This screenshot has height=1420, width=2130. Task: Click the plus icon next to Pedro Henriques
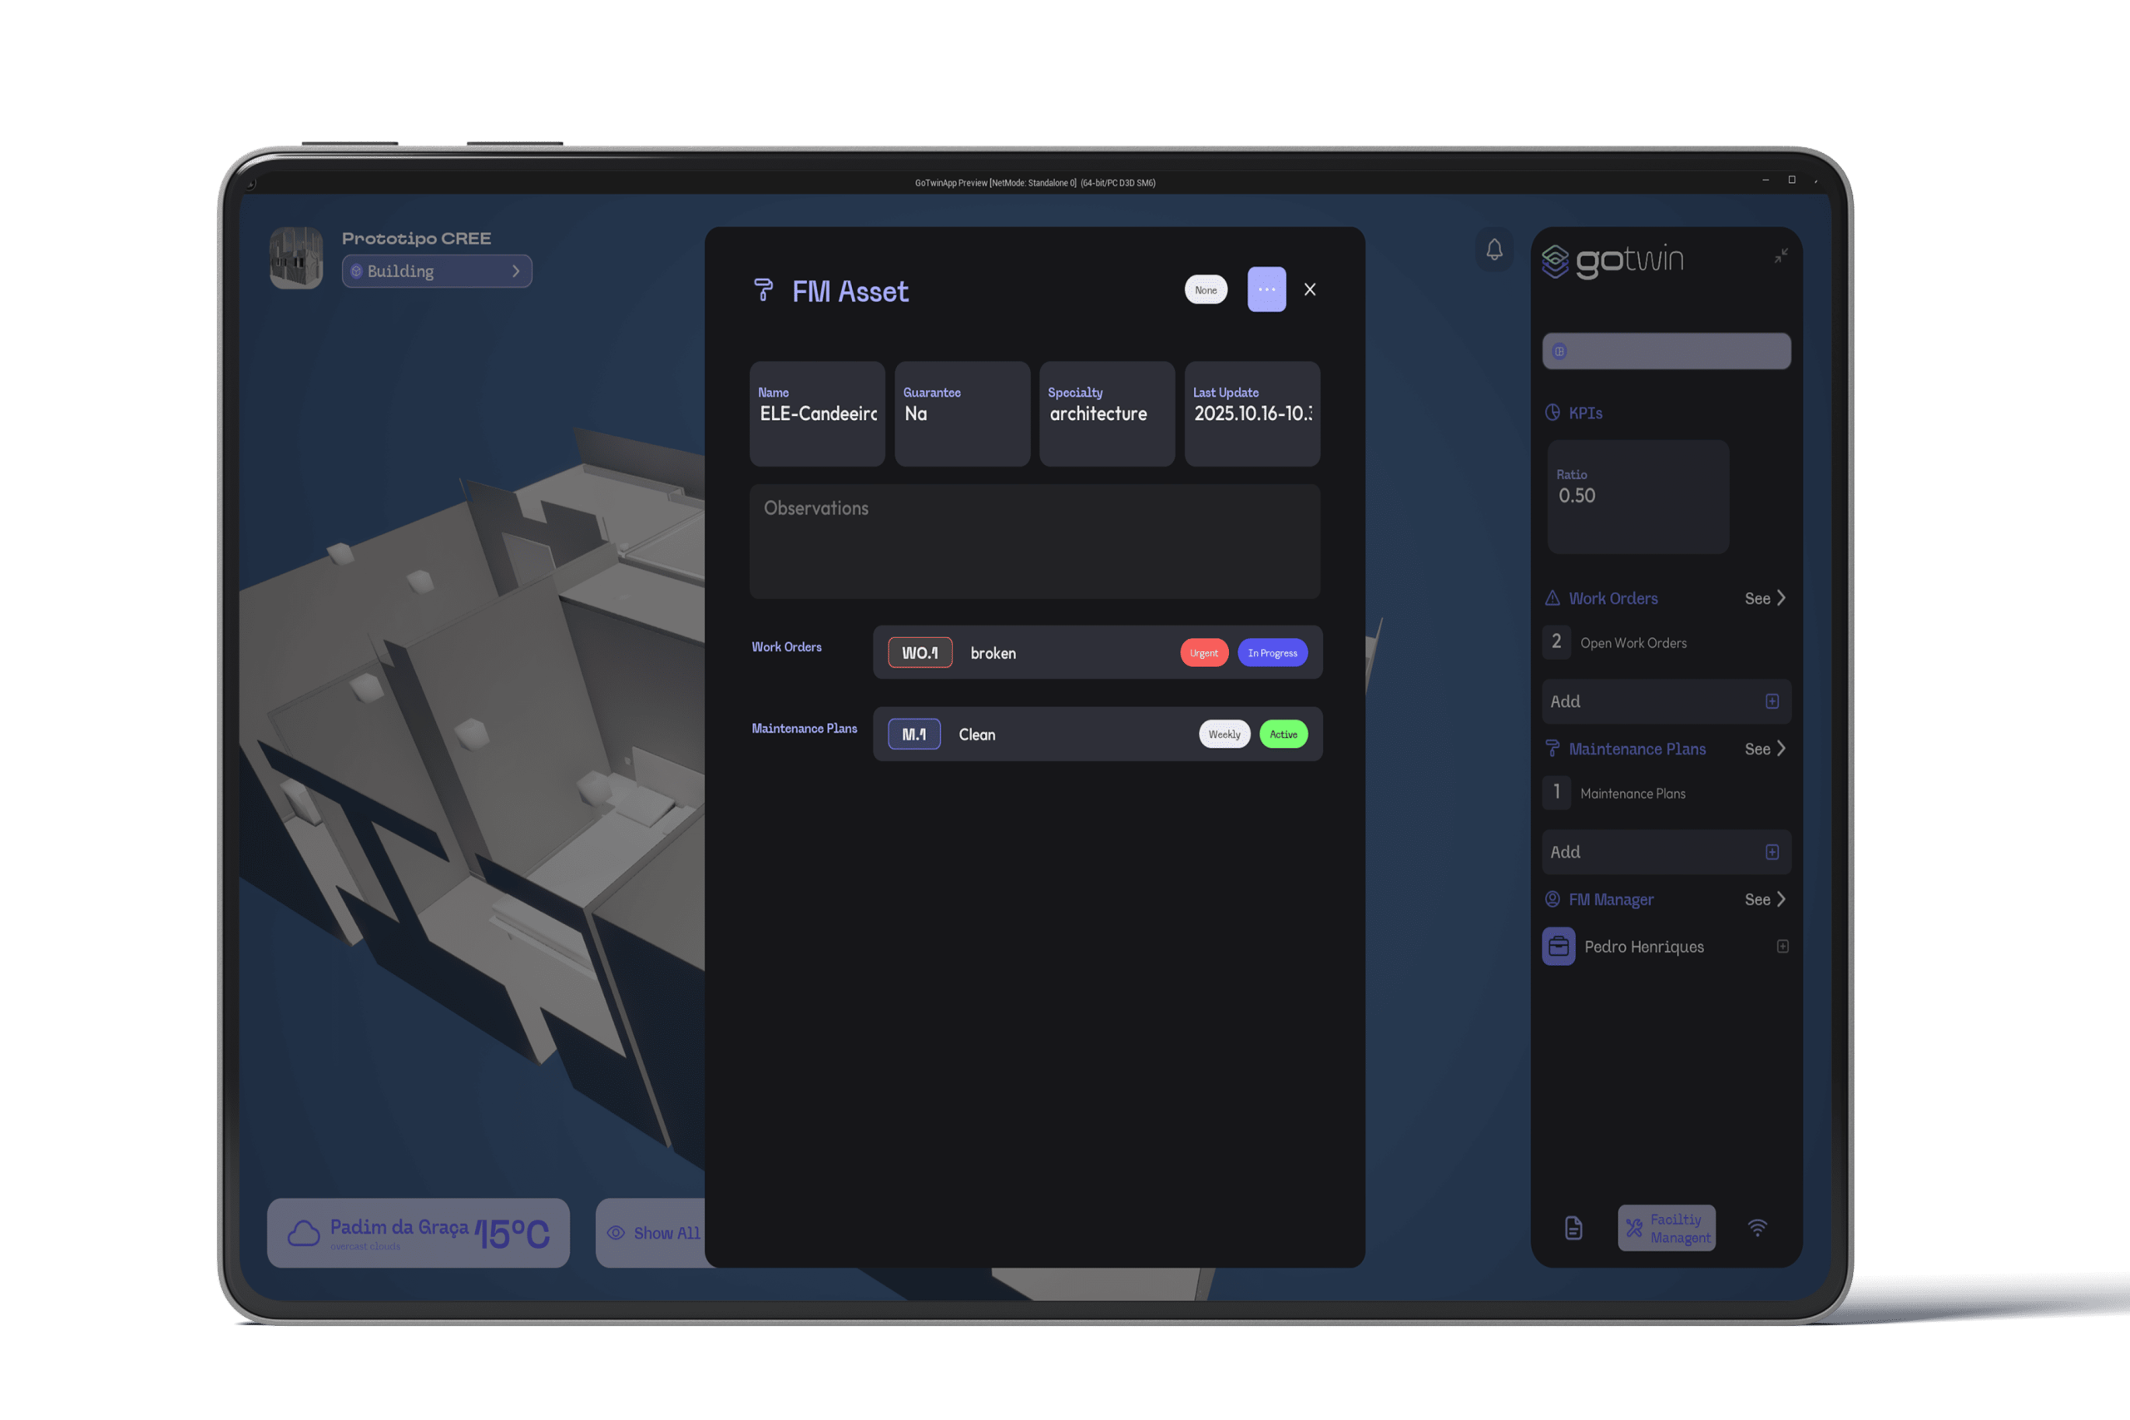[1782, 947]
